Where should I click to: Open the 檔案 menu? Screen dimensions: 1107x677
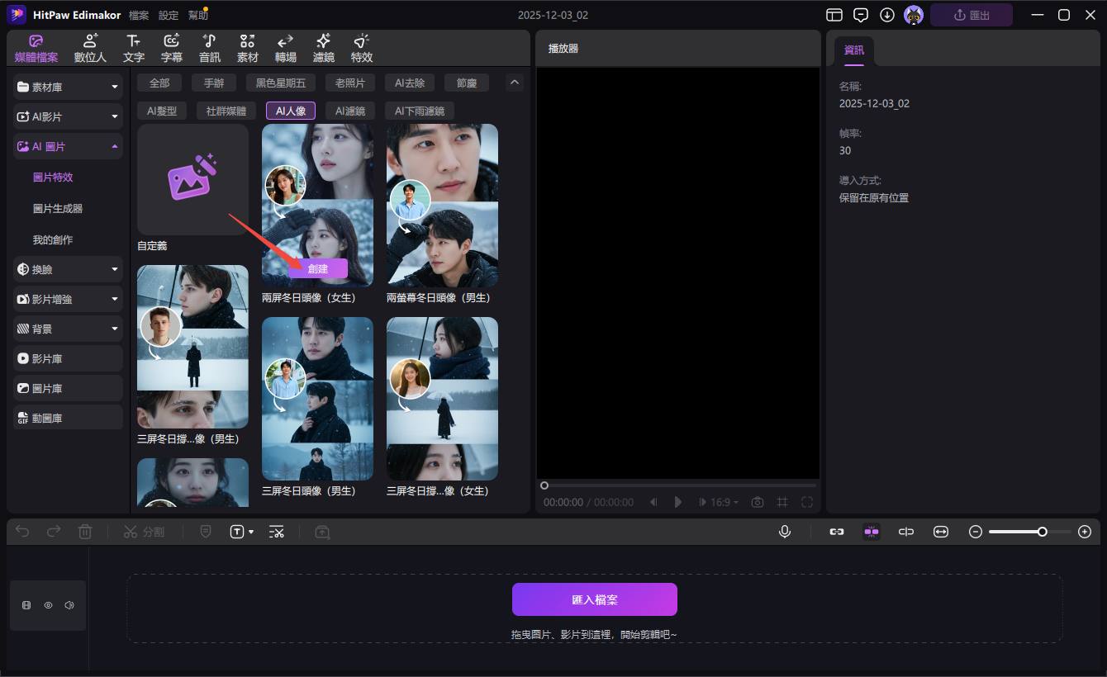tap(139, 16)
